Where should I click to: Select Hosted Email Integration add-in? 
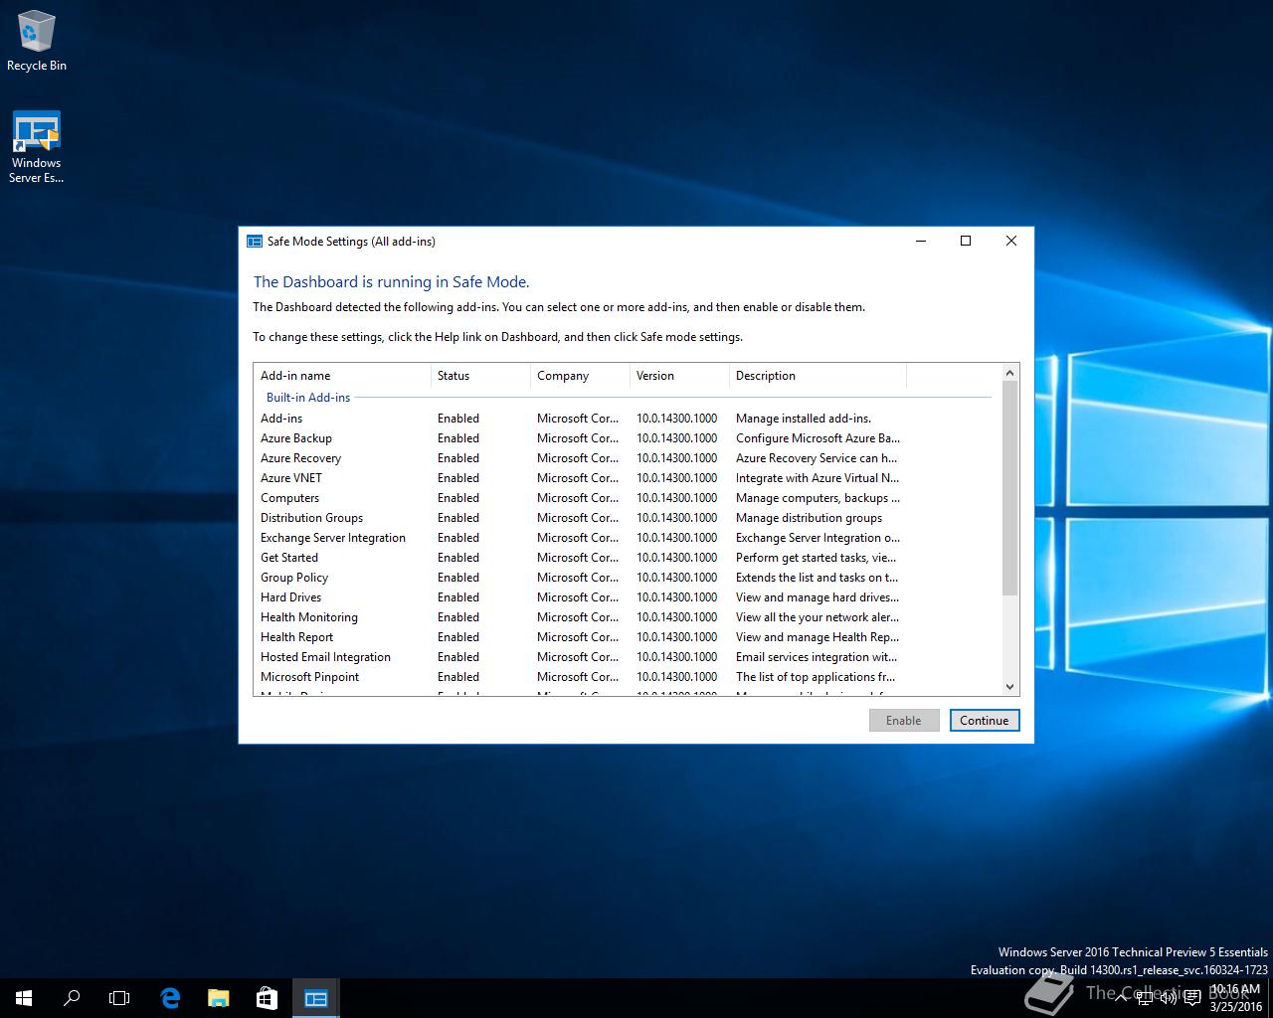click(x=580, y=657)
